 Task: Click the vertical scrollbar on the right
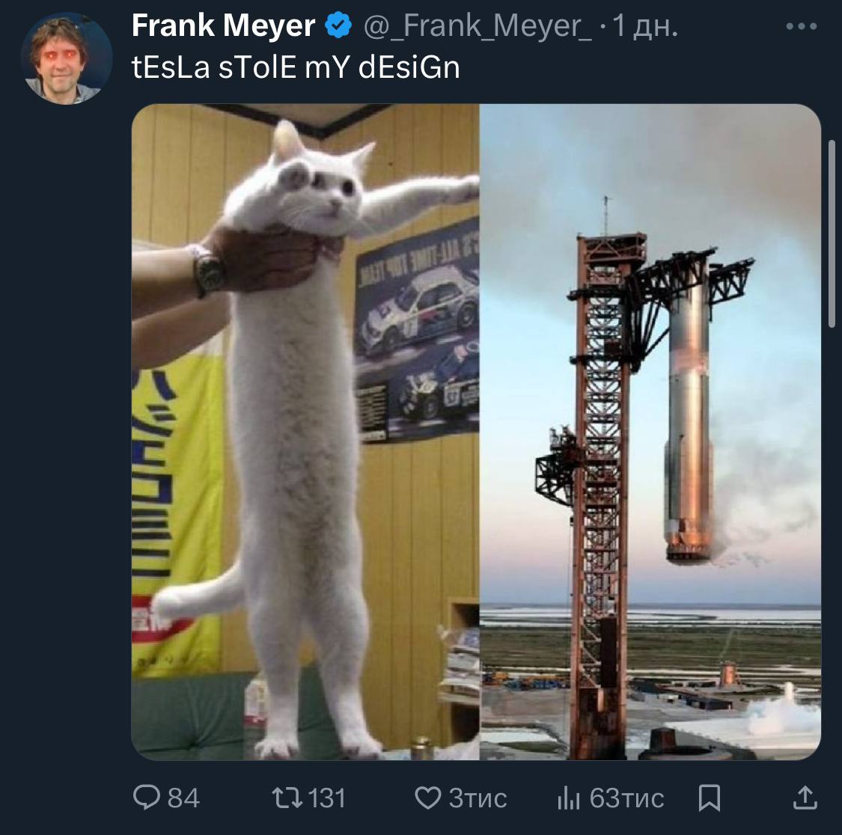pyautogui.click(x=833, y=232)
